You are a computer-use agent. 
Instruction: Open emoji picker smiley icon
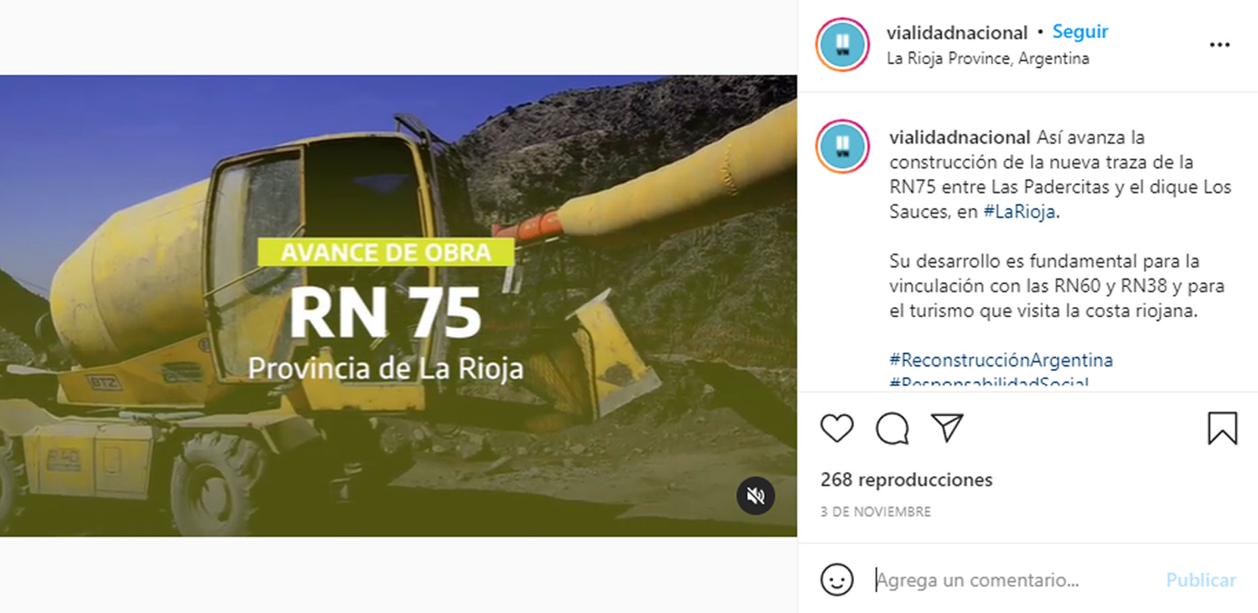tap(836, 579)
